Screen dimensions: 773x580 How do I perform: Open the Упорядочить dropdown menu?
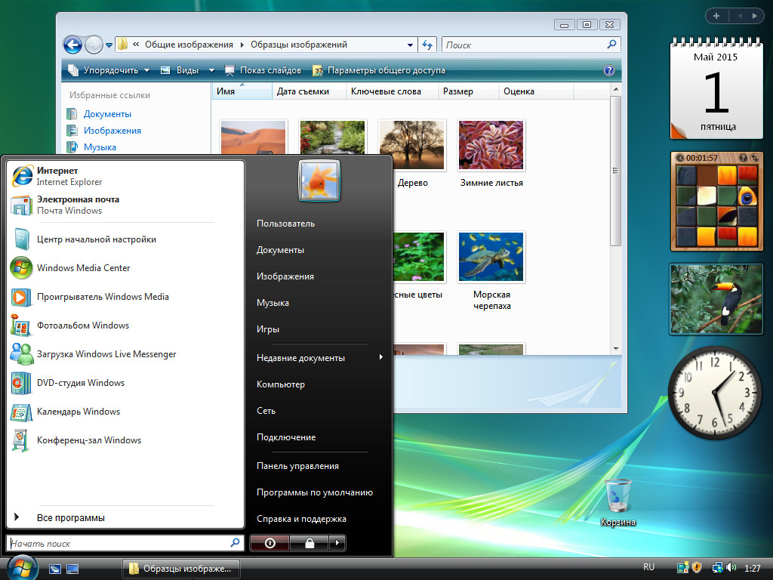(109, 70)
